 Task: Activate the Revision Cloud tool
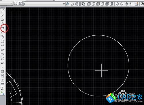point(2,41)
